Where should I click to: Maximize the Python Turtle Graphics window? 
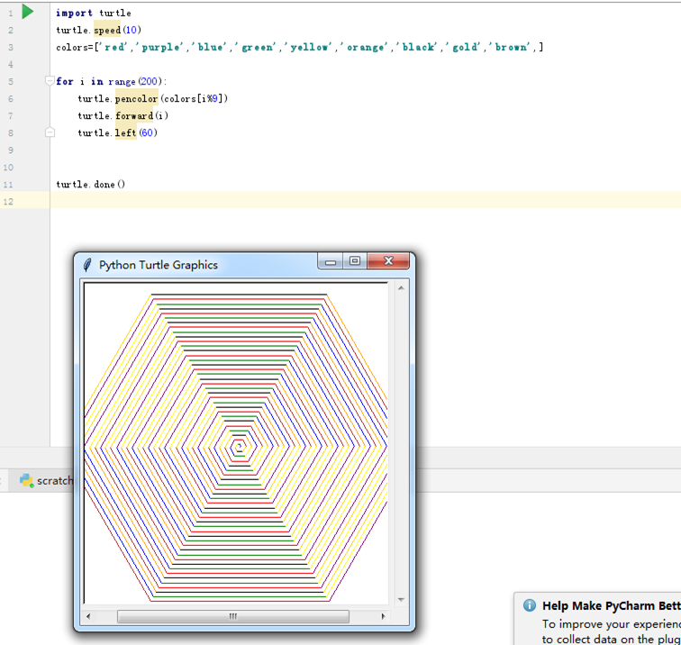tap(355, 262)
